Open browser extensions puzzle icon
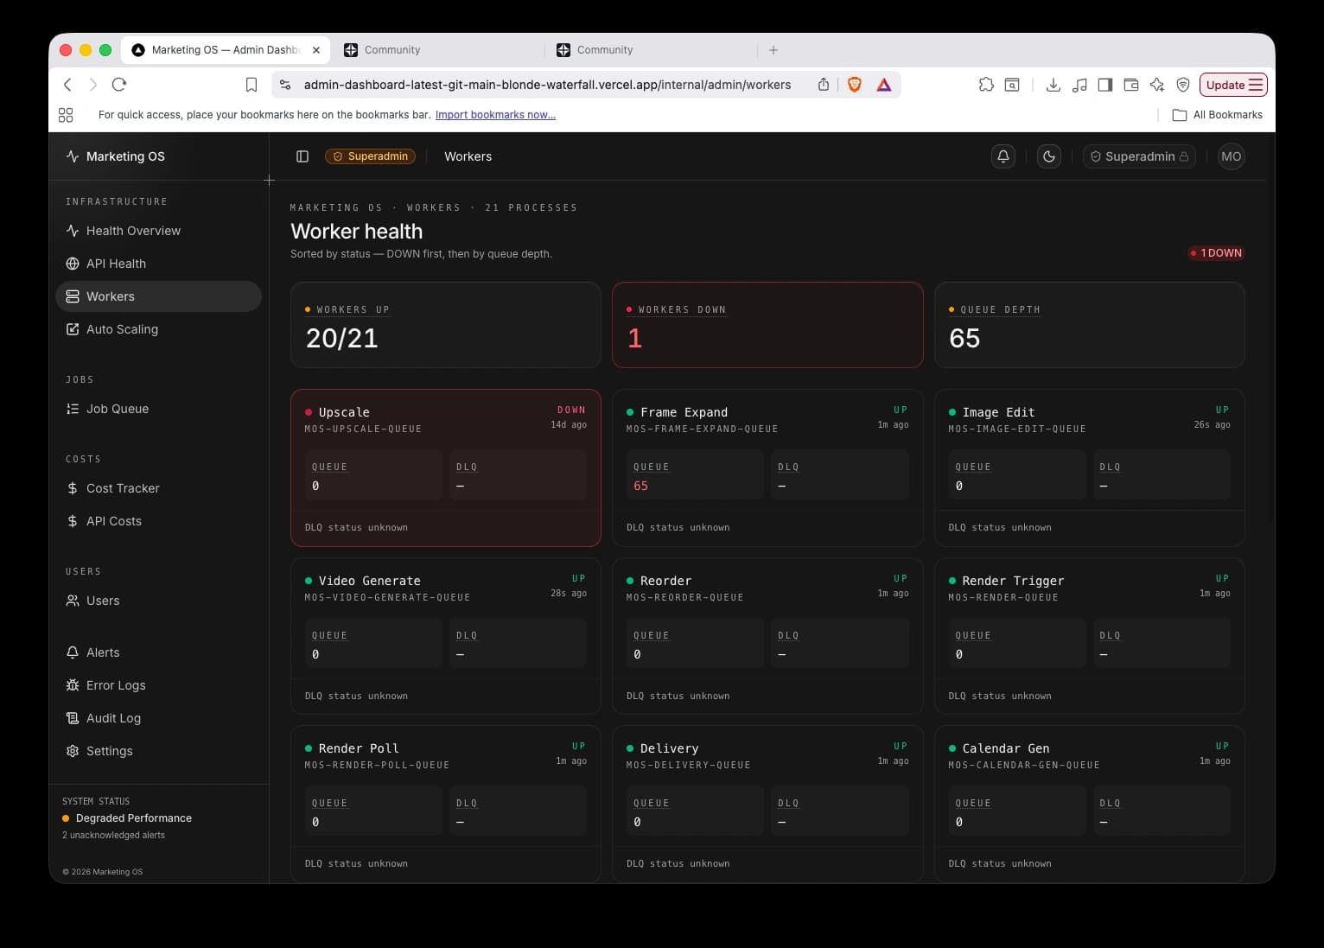Image resolution: width=1324 pixels, height=948 pixels. point(986,85)
